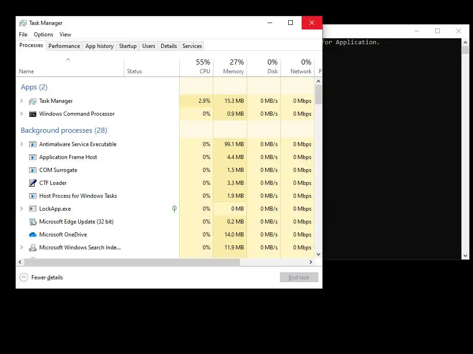Click the Microsoft Windows Search Indexer icon
Image resolution: width=473 pixels, height=354 pixels.
point(33,248)
